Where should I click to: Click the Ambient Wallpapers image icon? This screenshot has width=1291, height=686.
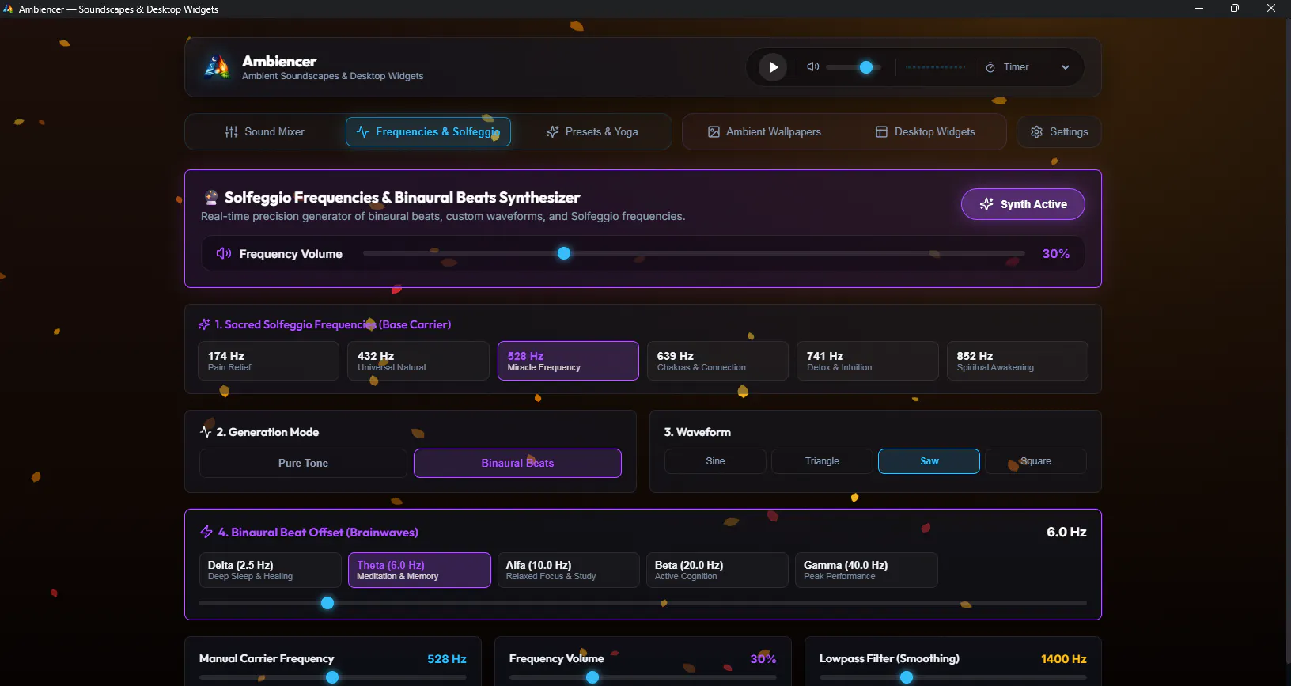(714, 132)
